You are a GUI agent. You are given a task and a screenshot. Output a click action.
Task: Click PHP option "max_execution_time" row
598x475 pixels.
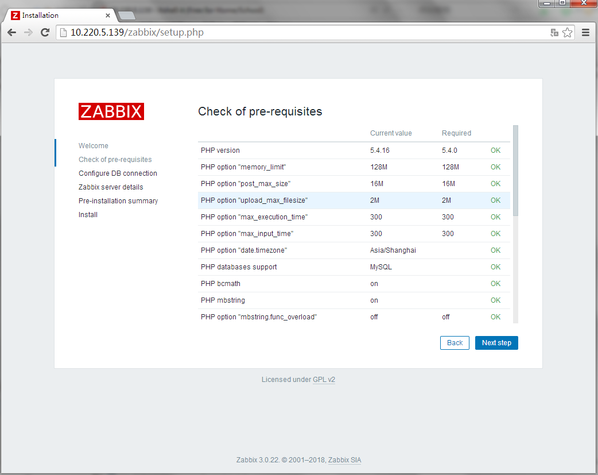(354, 217)
